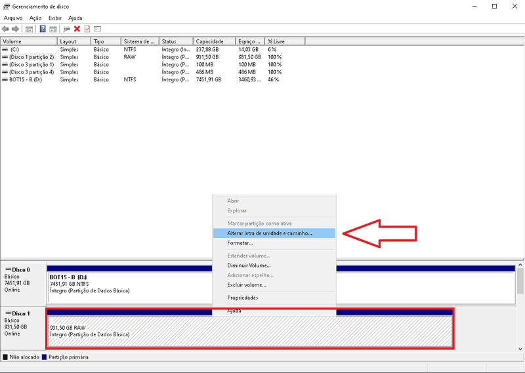This screenshot has width=525, height=373.
Task: Click the Gerenciamento de disco title bar icon
Action: pyautogui.click(x=7, y=7)
